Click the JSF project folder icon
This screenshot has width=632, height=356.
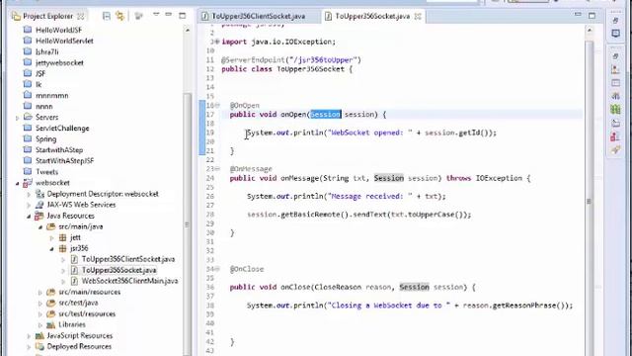pyautogui.click(x=28, y=73)
